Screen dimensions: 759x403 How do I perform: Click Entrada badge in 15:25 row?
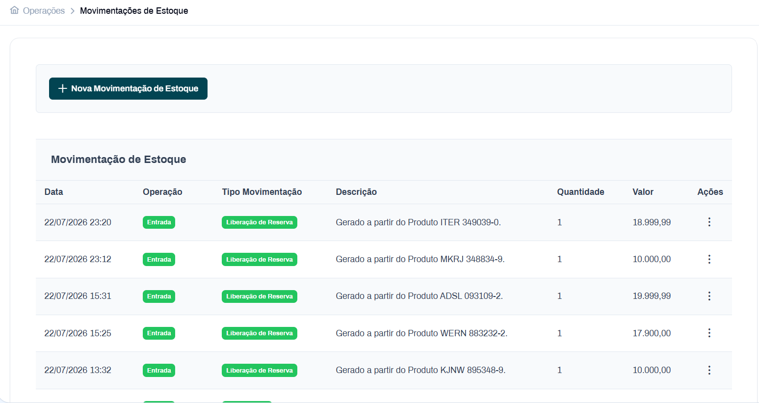click(x=159, y=333)
